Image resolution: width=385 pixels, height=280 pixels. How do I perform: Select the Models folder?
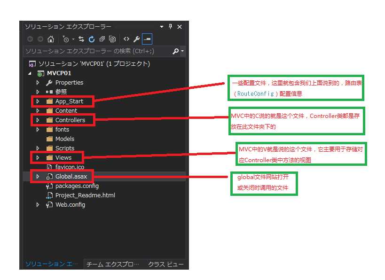(64, 139)
